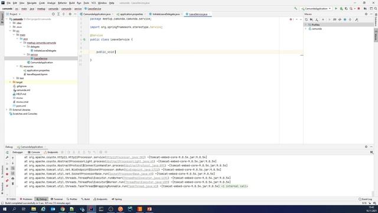Open Project panel gear settings
This screenshot has height=213, width=378.
[70, 14]
